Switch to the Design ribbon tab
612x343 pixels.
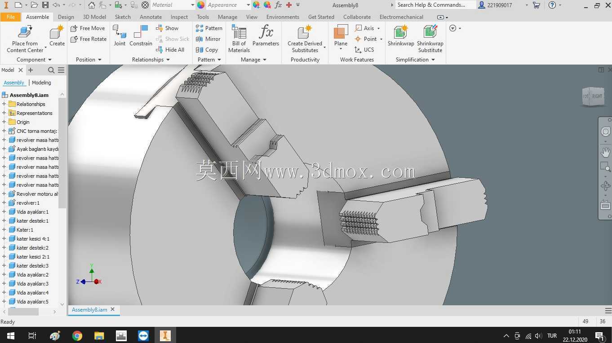coord(66,17)
